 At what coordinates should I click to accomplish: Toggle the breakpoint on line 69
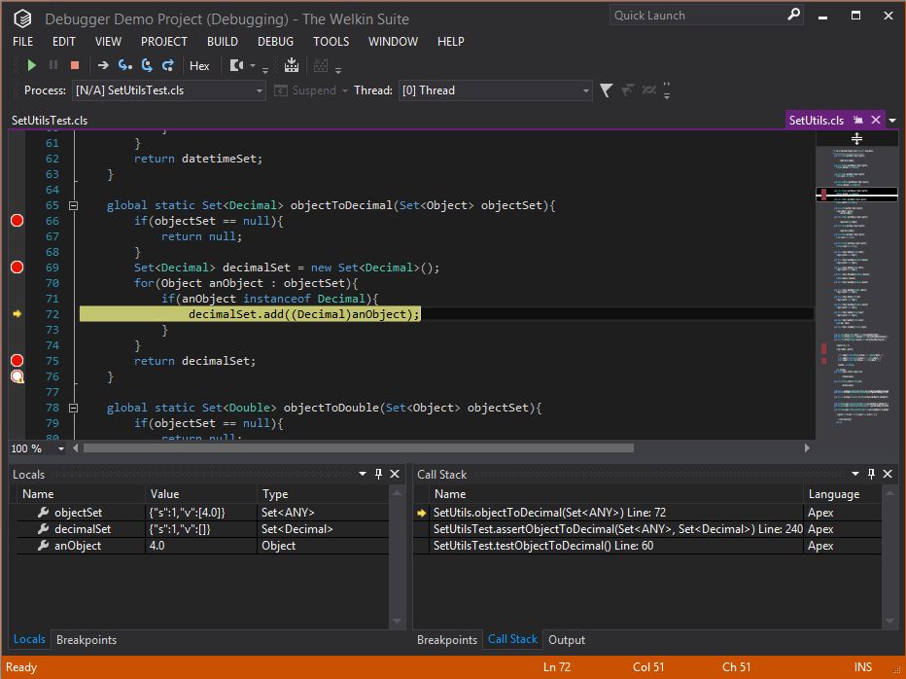(x=17, y=267)
